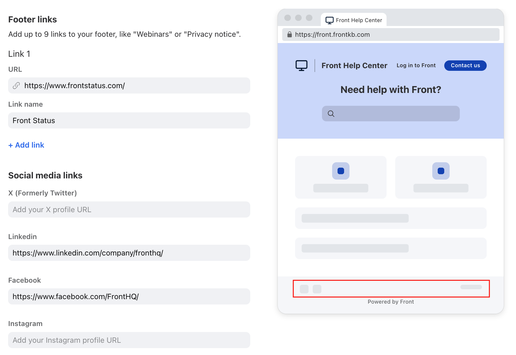Click the preview search bar
Screen dimensions: 516x355
391,114
